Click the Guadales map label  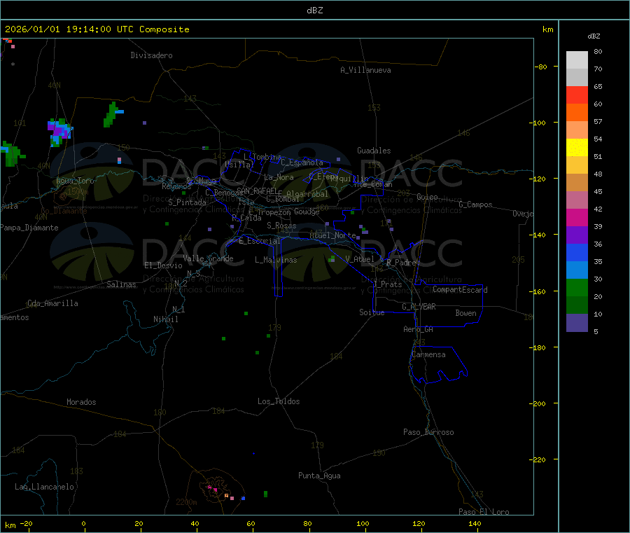[x=374, y=151]
